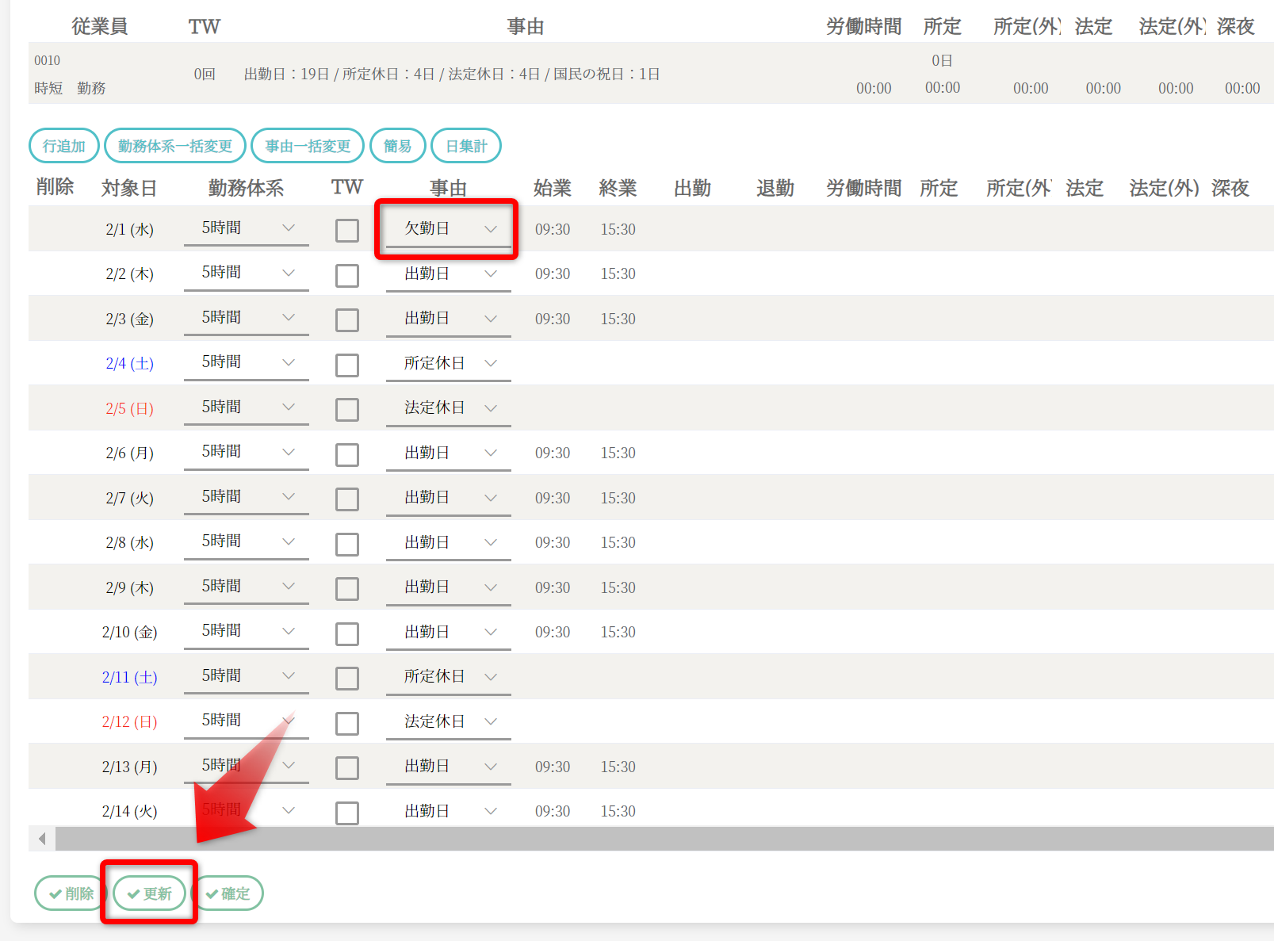
Task: Open 勤務体系 dropdown for 2/8 (水)
Action: (x=246, y=541)
